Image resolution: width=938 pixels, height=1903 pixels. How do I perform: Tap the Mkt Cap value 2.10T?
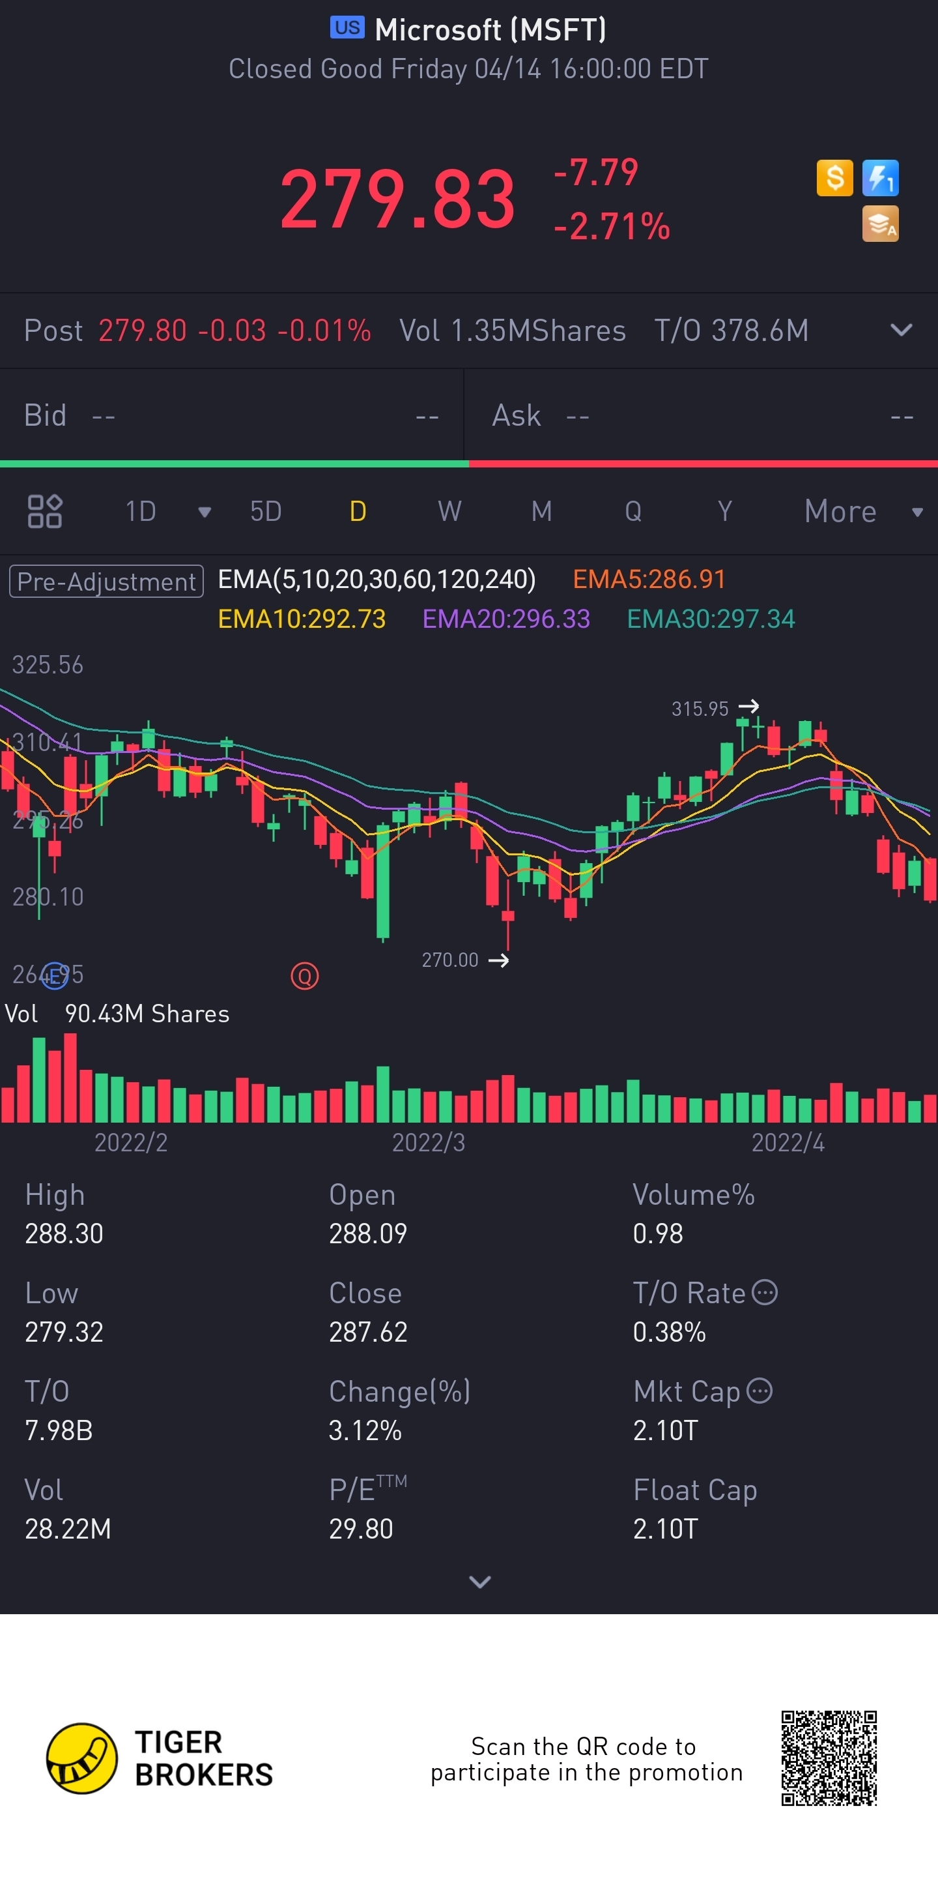(666, 1431)
